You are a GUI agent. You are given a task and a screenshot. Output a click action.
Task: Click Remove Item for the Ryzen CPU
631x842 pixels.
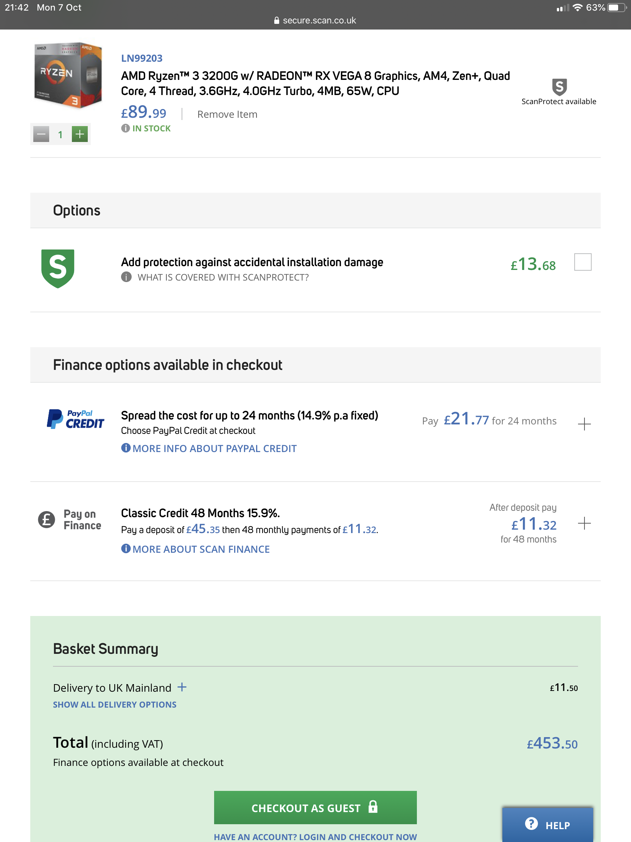click(x=227, y=114)
